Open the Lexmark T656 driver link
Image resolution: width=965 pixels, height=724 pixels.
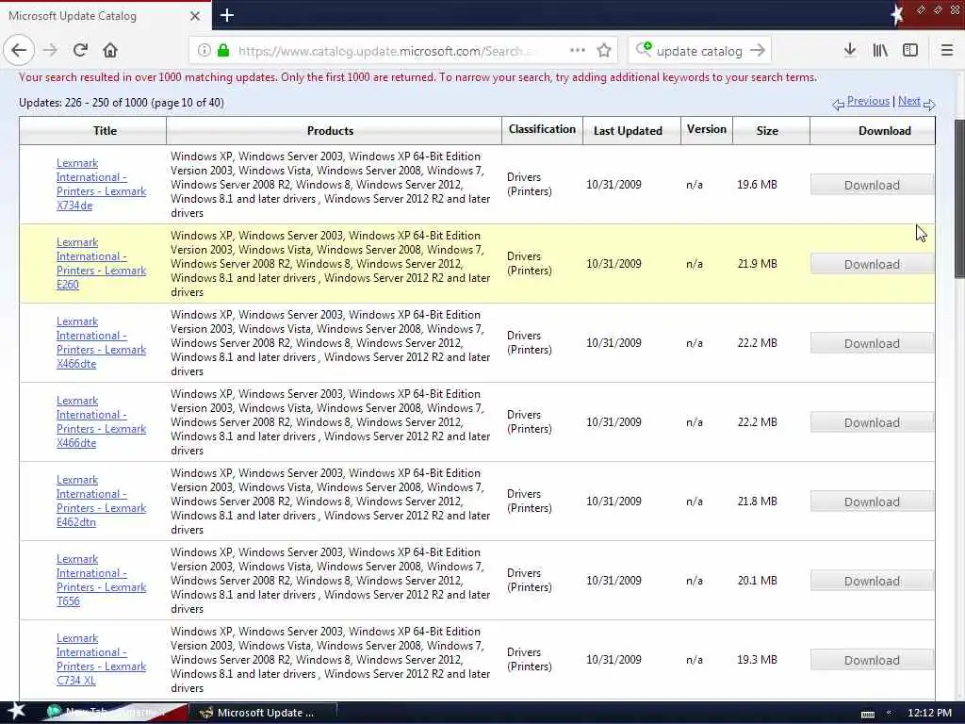tap(101, 580)
